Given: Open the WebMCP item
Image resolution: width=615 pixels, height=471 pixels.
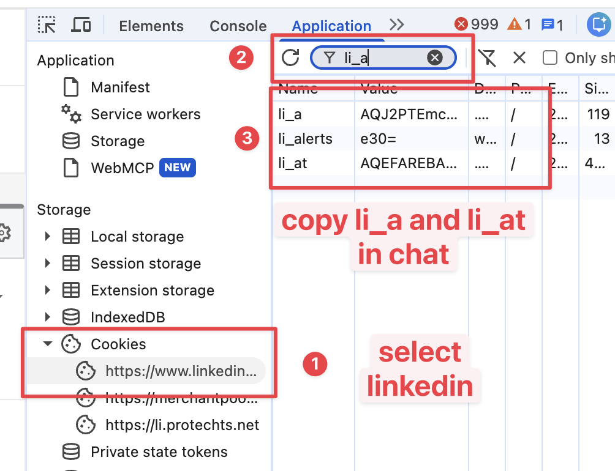Looking at the screenshot, I should 123,168.
